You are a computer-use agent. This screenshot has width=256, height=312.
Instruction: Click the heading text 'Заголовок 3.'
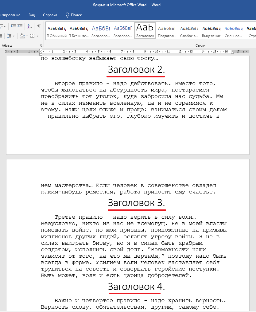136,203
